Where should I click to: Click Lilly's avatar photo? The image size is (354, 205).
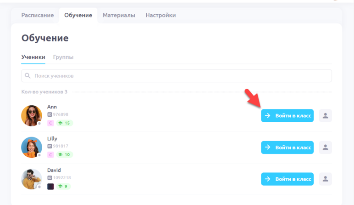tap(32, 147)
